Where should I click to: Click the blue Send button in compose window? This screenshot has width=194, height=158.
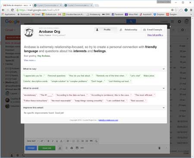(x=31, y=148)
